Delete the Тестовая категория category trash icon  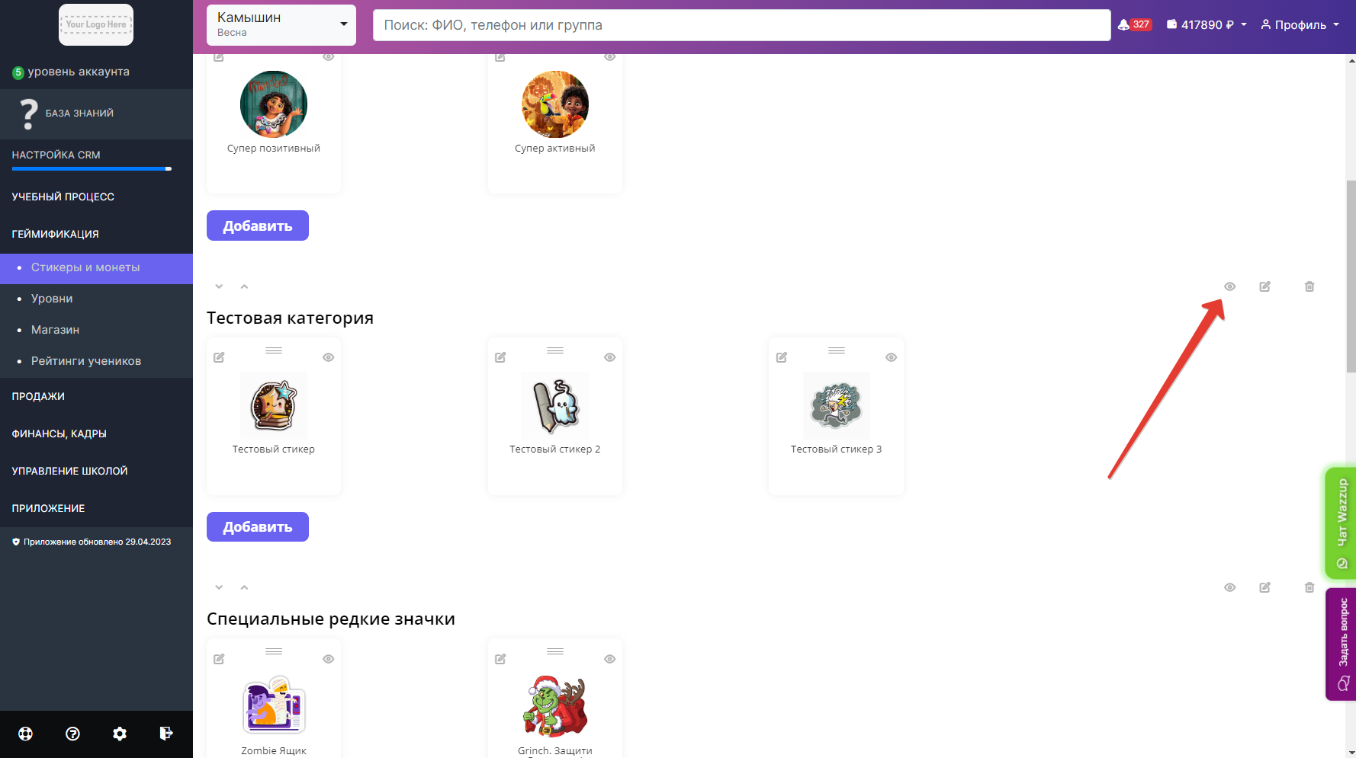[1309, 286]
